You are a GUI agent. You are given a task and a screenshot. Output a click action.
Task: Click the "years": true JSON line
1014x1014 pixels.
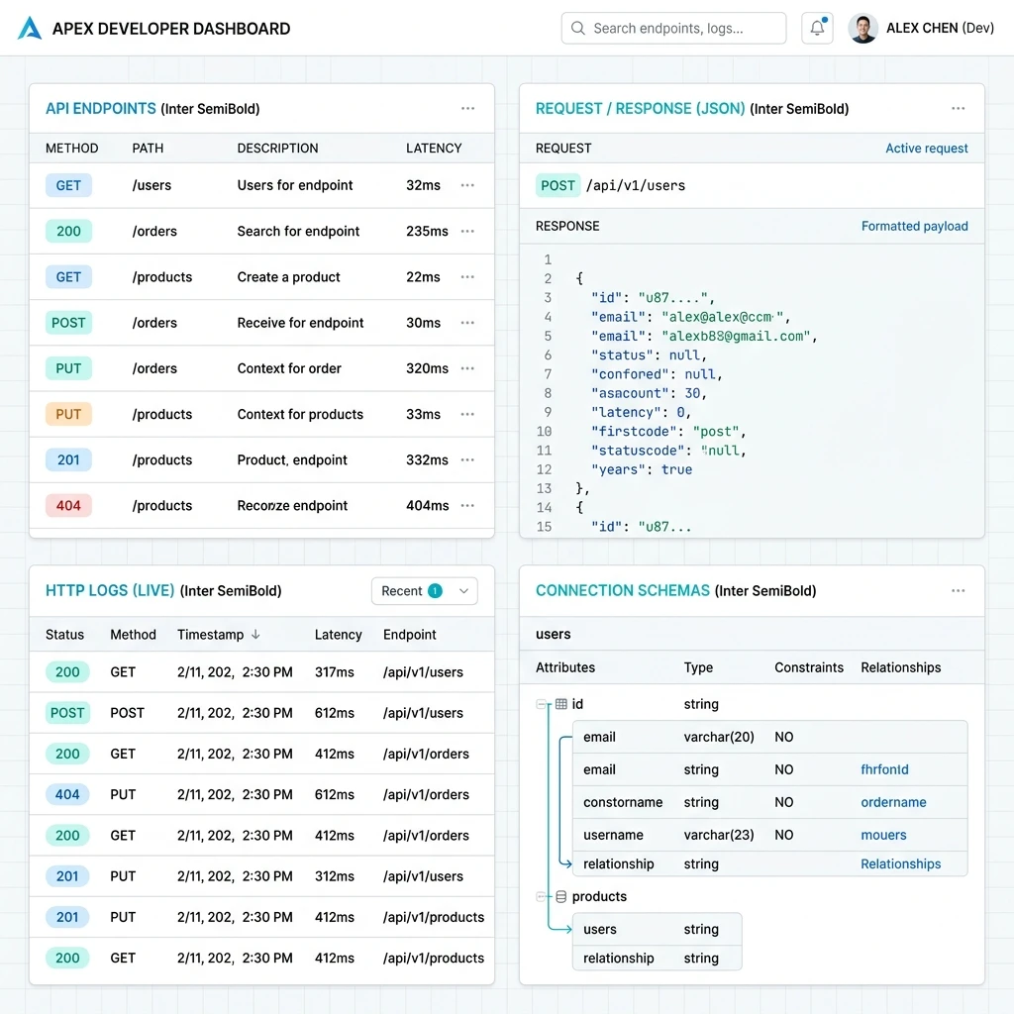point(642,469)
